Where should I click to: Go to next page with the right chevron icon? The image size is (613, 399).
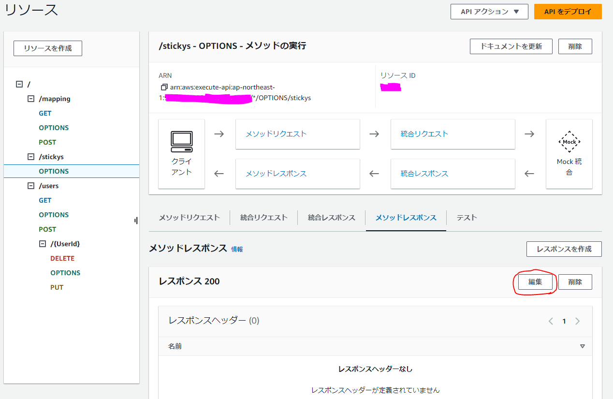(577, 321)
